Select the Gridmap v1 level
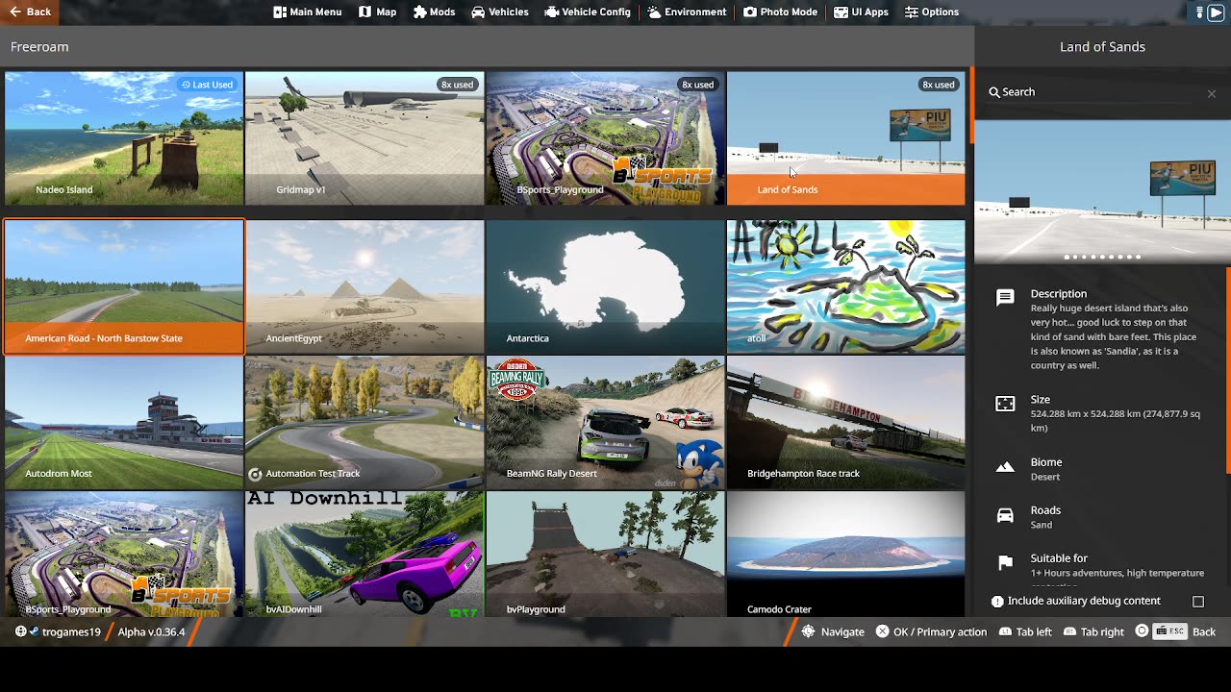The image size is (1231, 692). [x=364, y=138]
